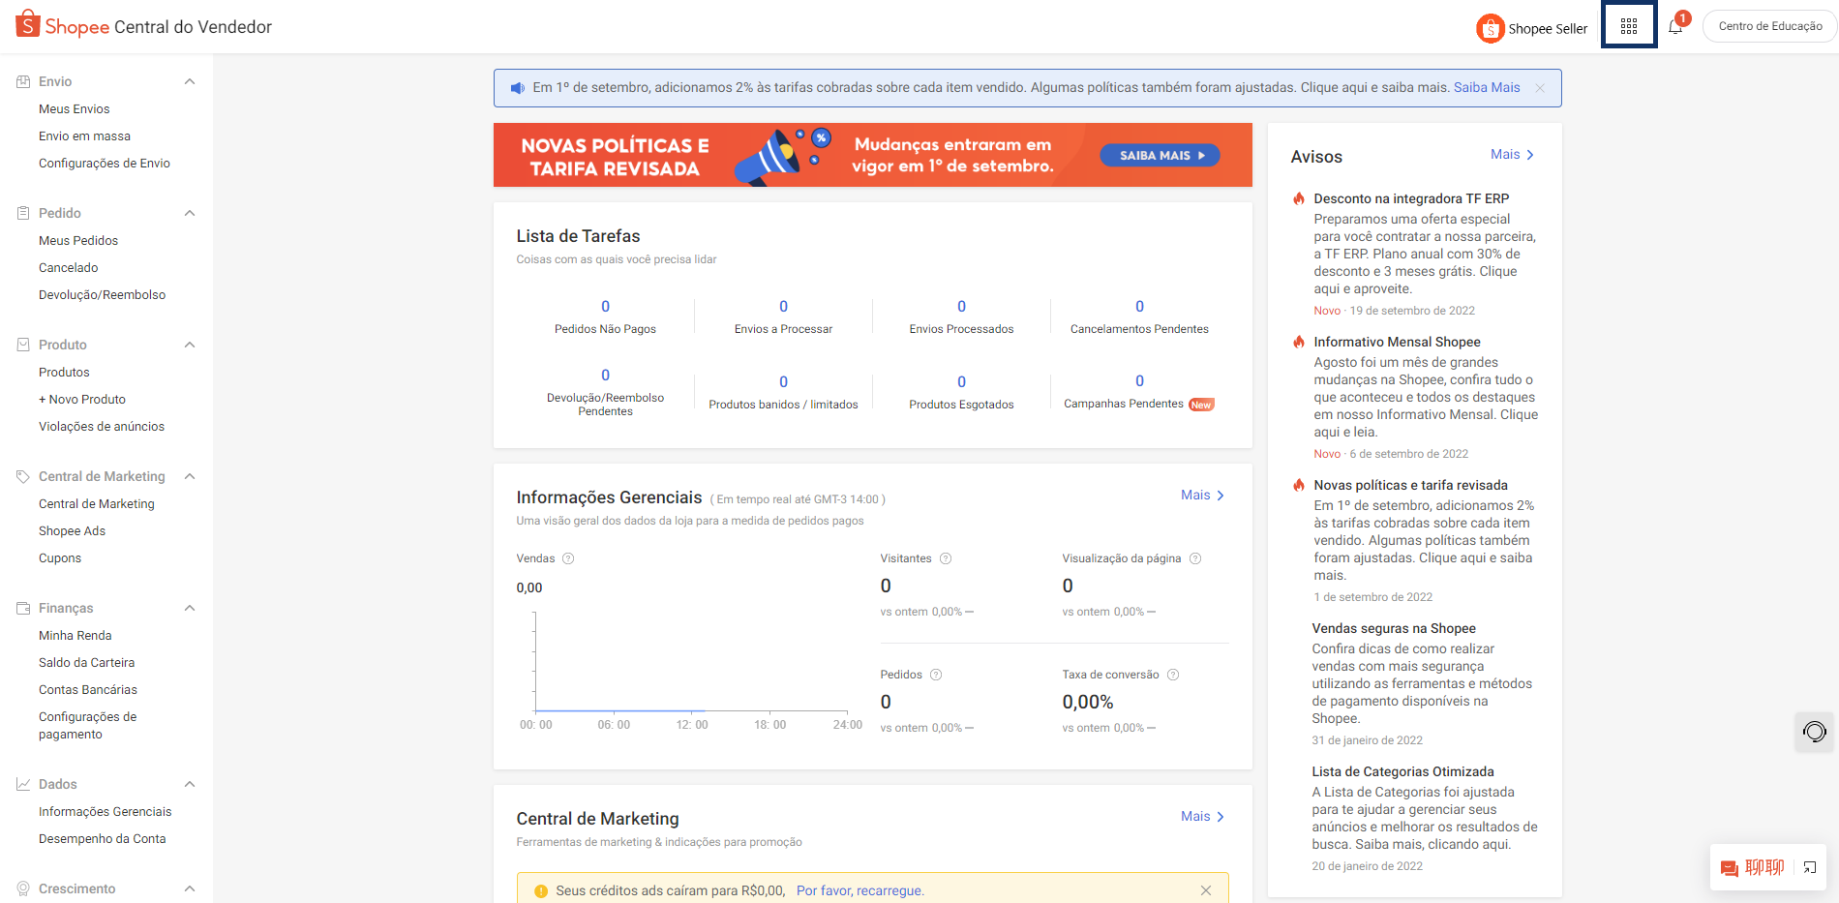1839x903 pixels.
Task: Click the megaphone icon in announcement
Action: 518,88
